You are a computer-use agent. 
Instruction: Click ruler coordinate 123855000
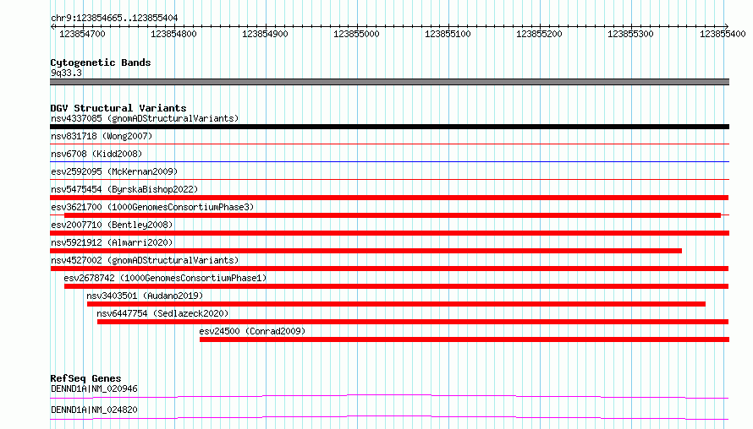(x=356, y=34)
